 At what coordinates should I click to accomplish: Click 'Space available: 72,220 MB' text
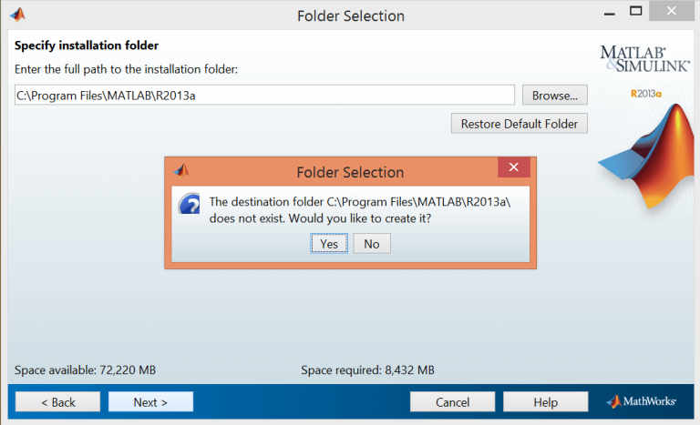(x=86, y=370)
